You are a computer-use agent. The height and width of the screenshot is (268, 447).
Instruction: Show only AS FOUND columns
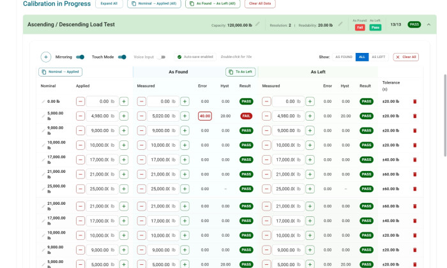coord(344,57)
